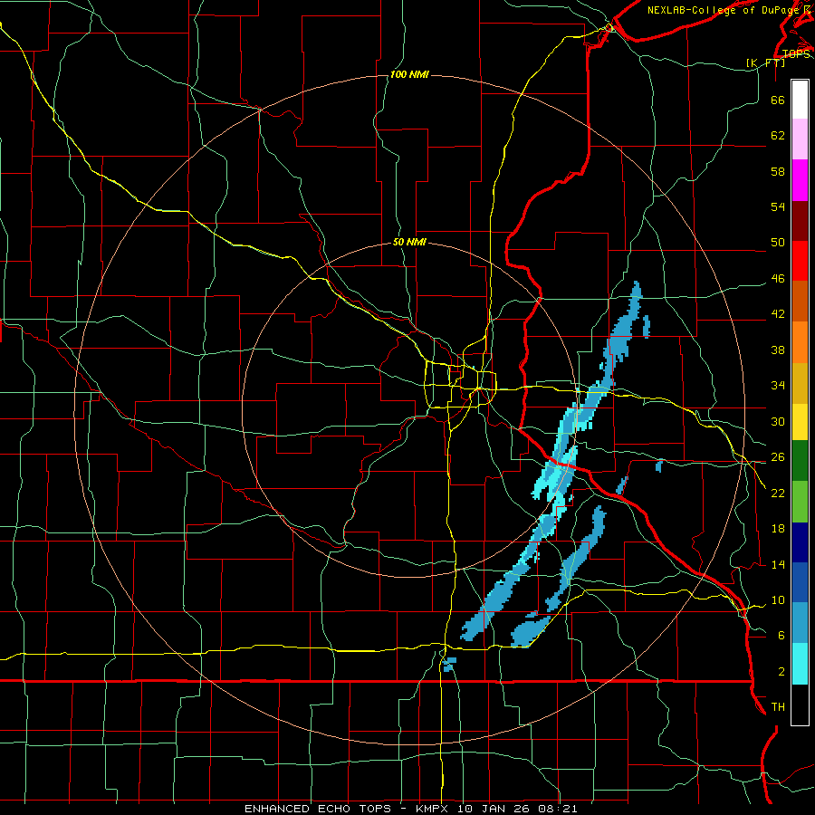Viewport: 815px width, 815px height.
Task: Click the 6 legend value label
Action: [x=781, y=636]
